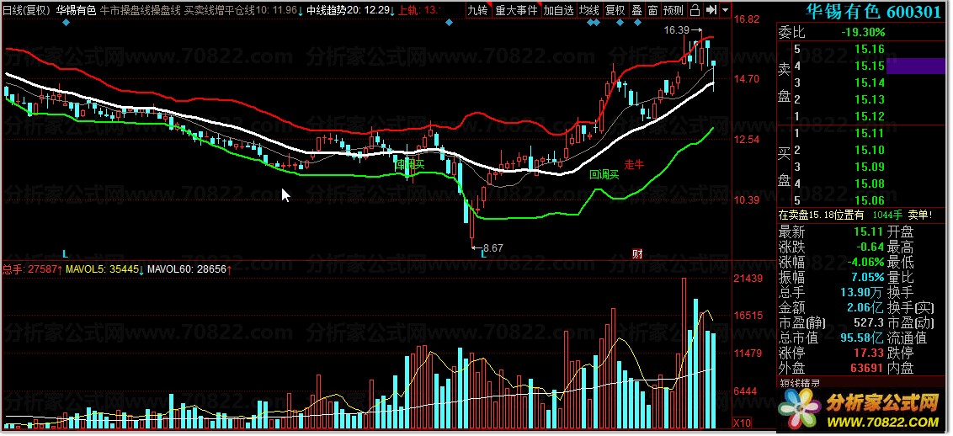The image size is (953, 436).
Task: Click the 总市值 95.58亿 value
Action: pyautogui.click(x=862, y=338)
